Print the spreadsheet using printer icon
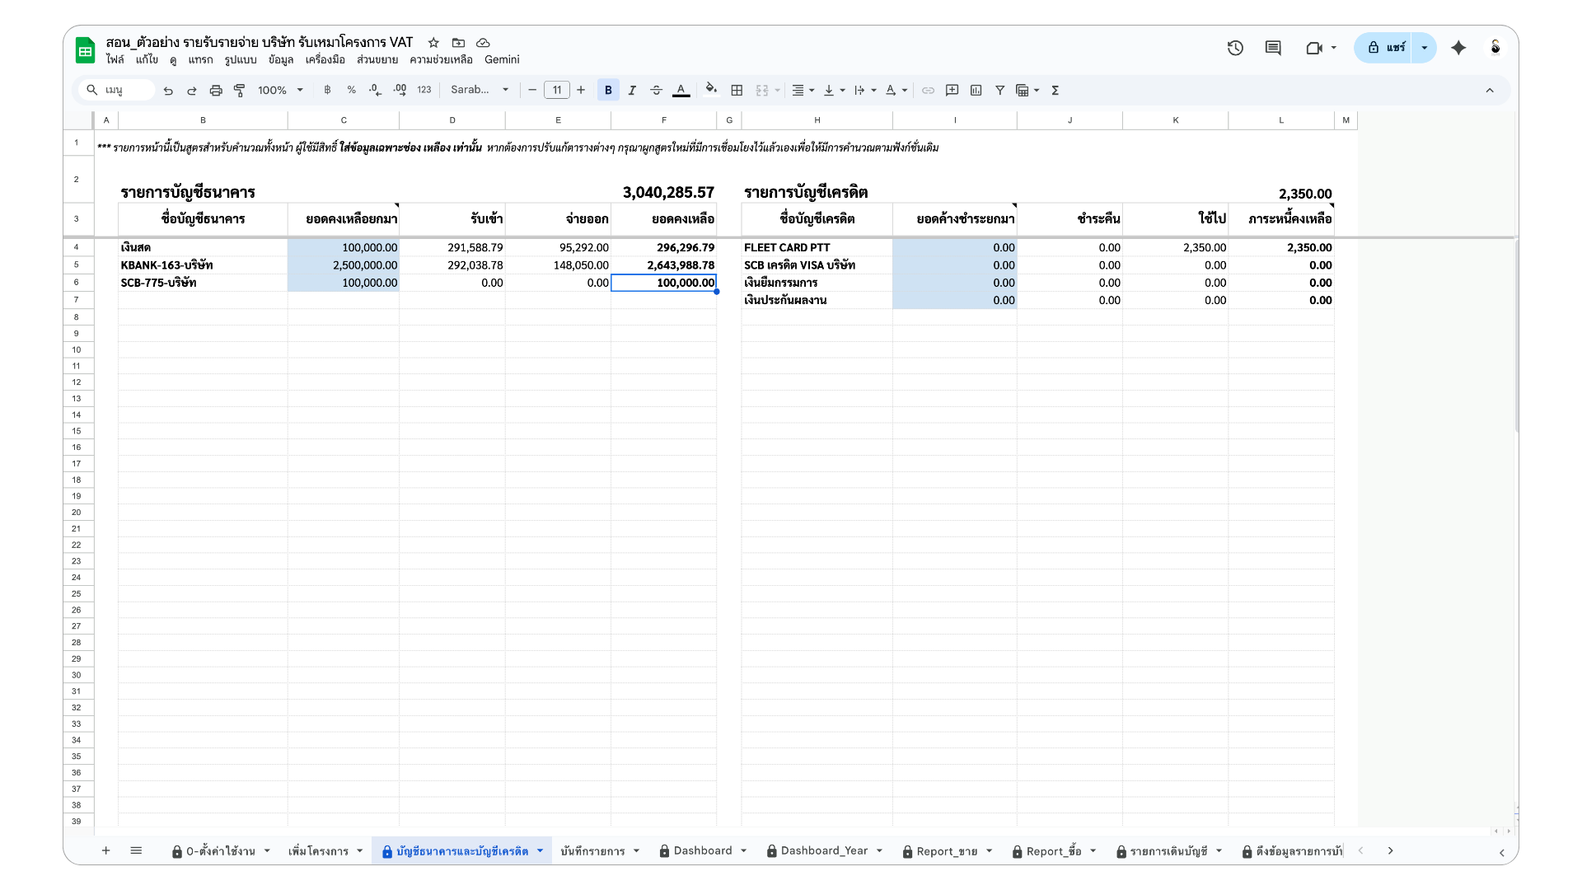1582x890 pixels. coord(216,91)
